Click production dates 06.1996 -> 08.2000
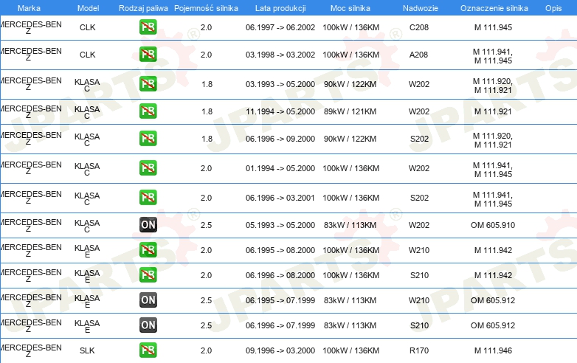The width and height of the screenshot is (577, 363). point(280,275)
